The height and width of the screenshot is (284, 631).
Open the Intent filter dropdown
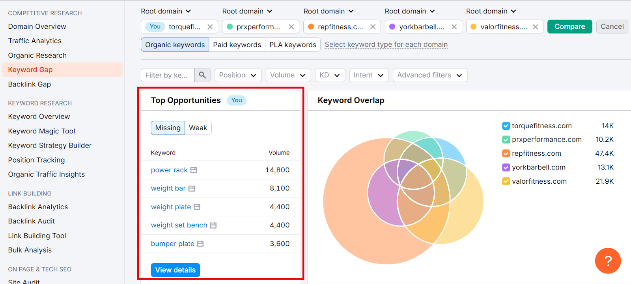(369, 75)
